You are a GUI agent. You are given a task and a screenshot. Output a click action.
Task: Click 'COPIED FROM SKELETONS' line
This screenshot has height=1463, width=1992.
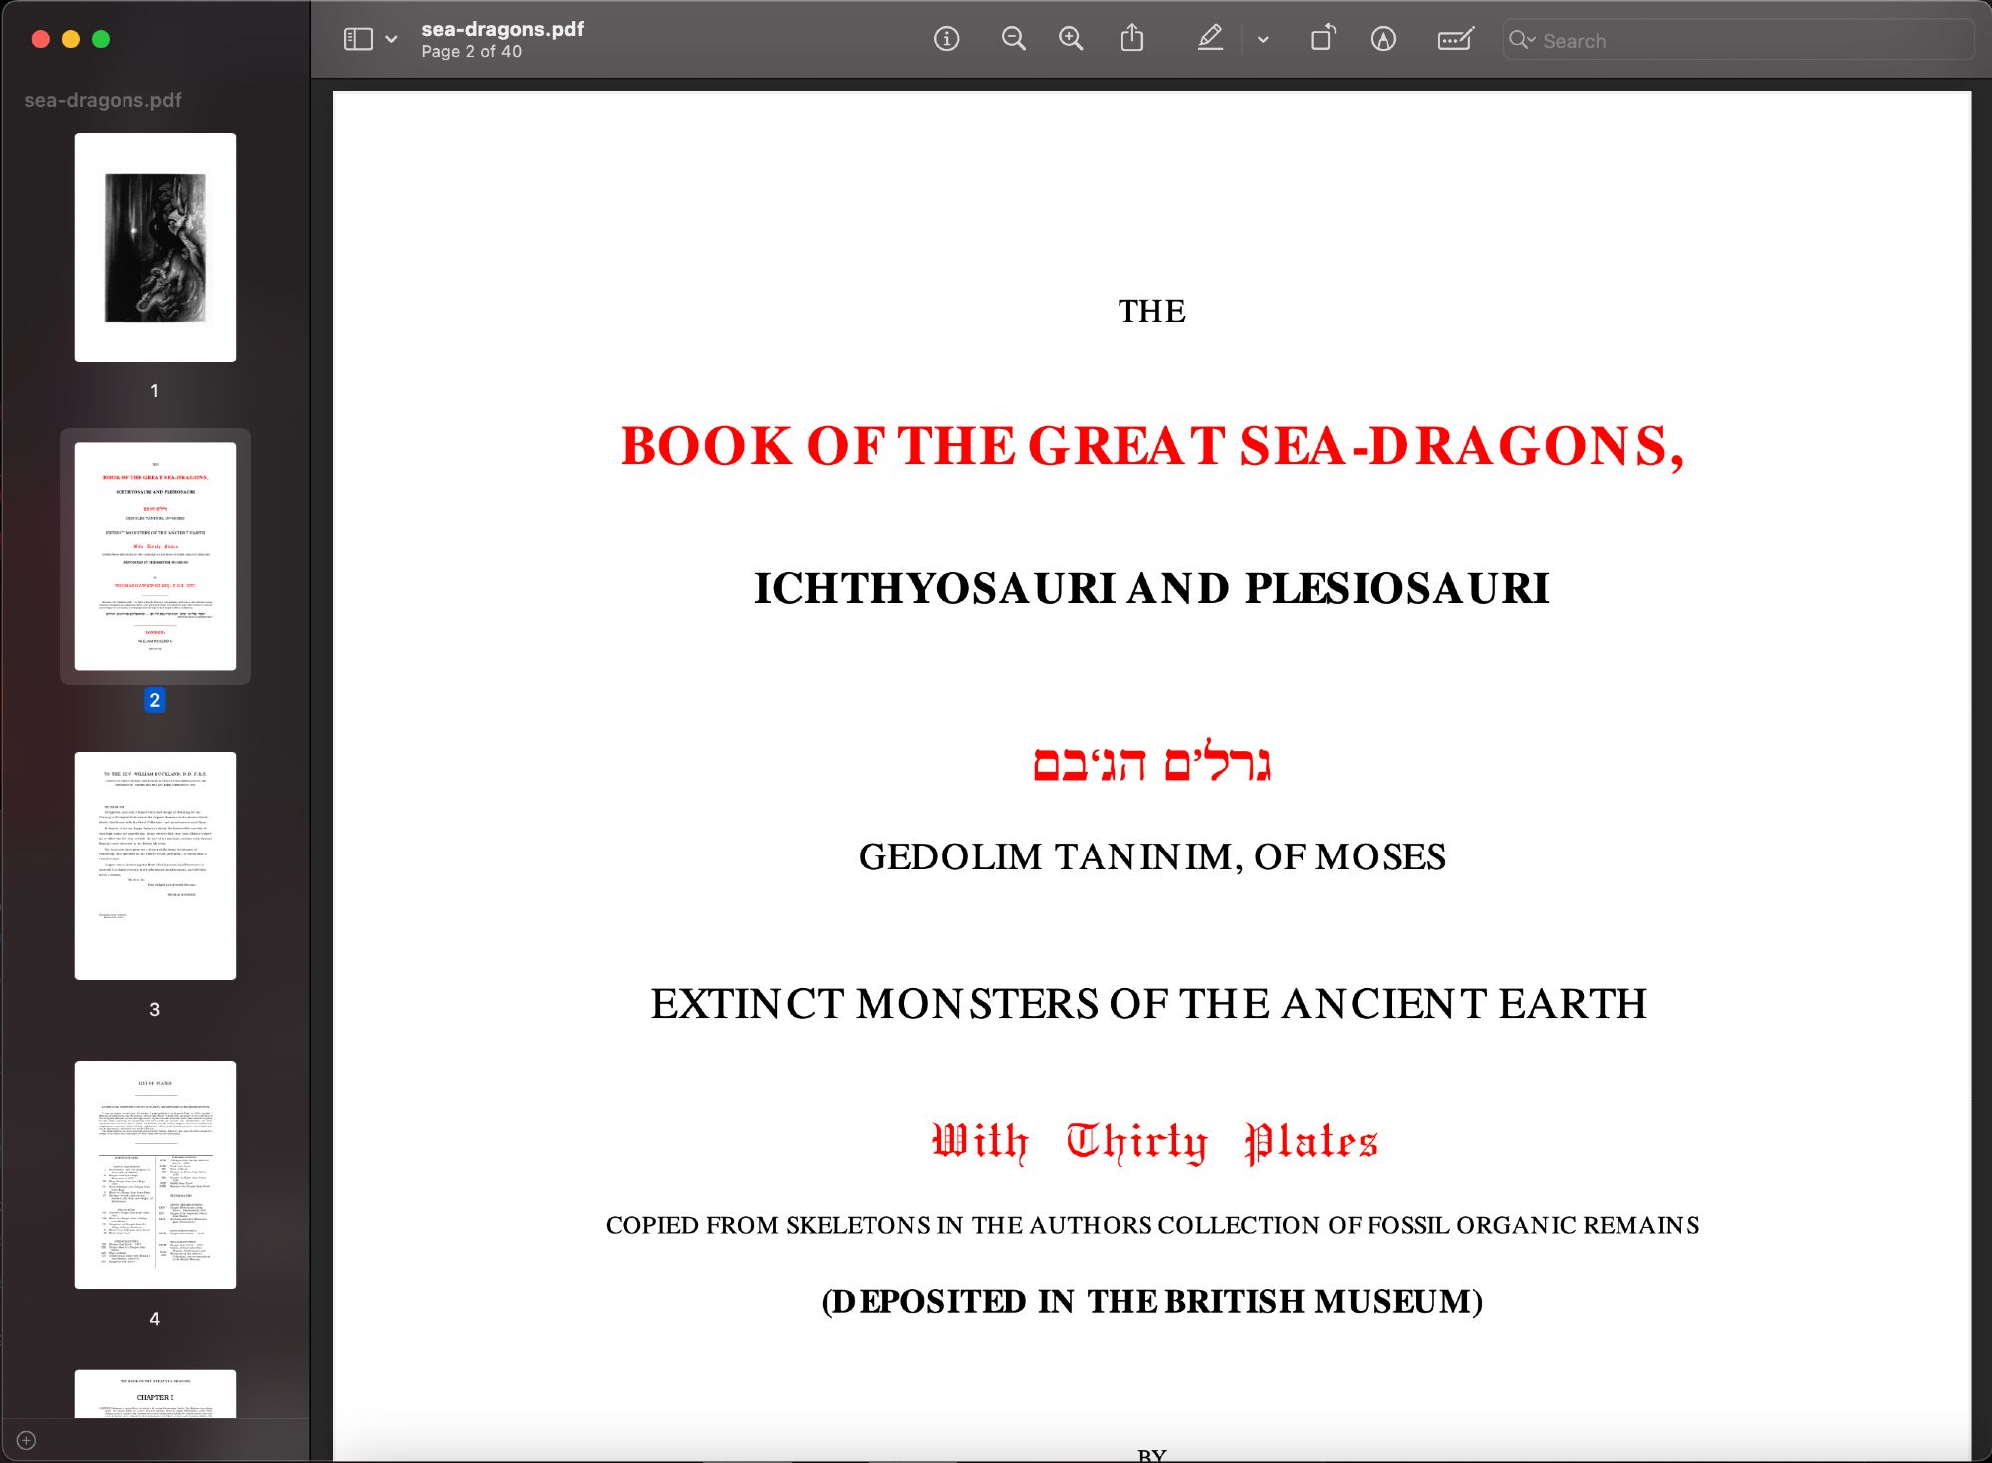click(1152, 1225)
